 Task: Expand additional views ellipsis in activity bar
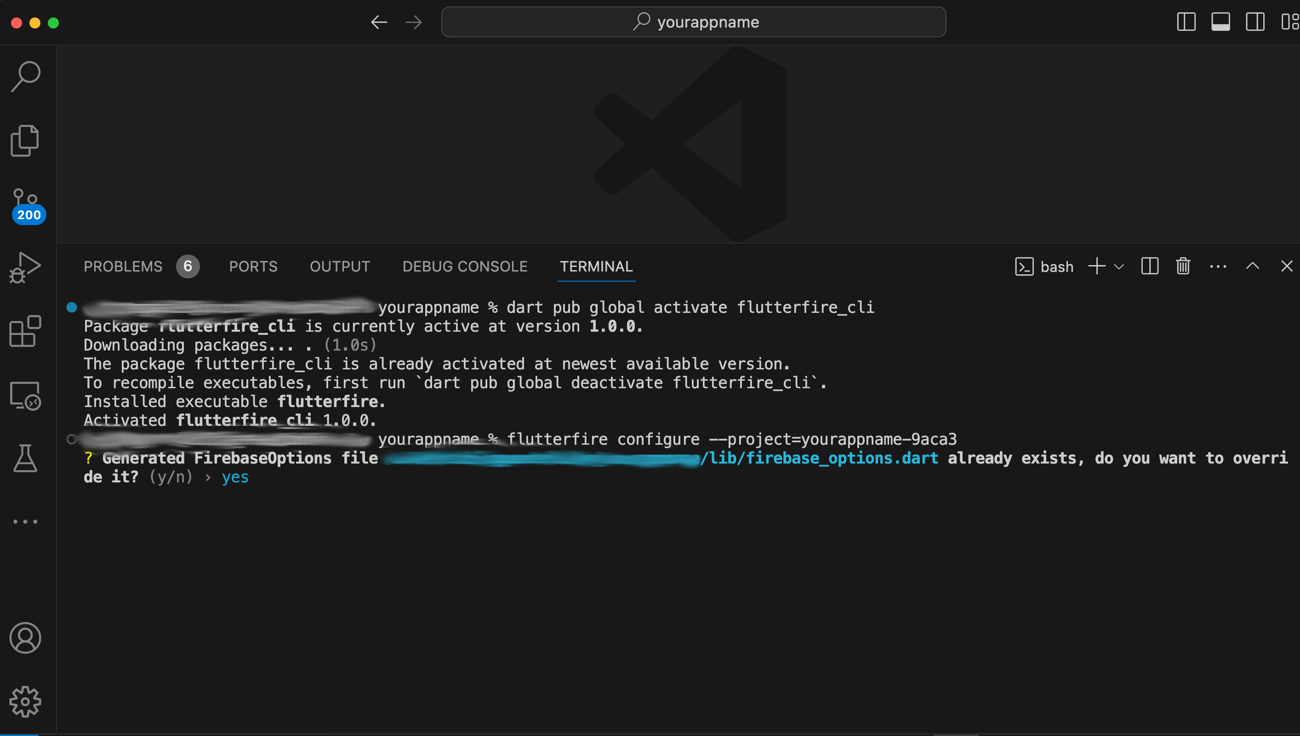click(25, 521)
